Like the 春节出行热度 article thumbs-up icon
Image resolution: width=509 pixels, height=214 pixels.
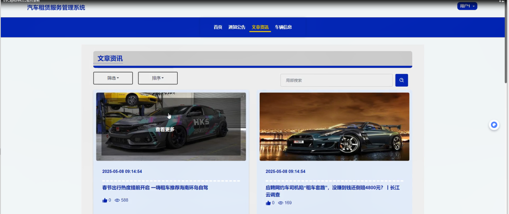105,200
